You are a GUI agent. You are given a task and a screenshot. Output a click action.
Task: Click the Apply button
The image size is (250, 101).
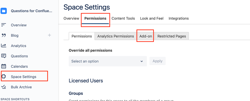click(x=157, y=61)
